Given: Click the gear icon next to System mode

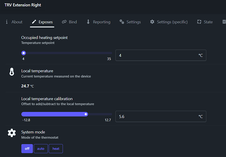Looking at the screenshot, I should (12, 133).
